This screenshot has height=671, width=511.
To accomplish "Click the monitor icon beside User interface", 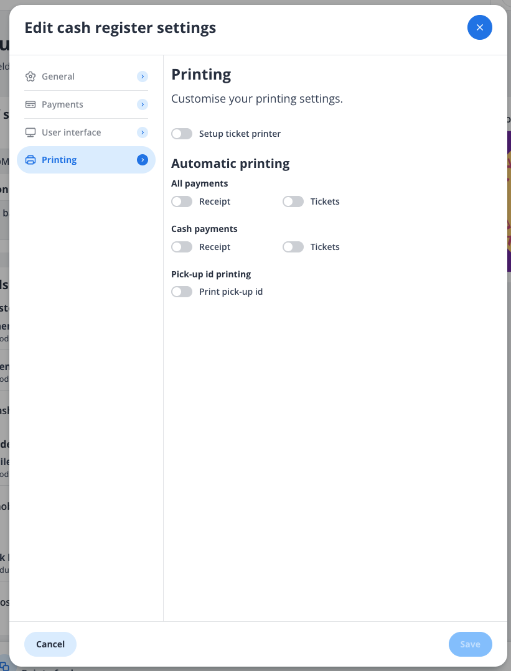I will (x=30, y=132).
